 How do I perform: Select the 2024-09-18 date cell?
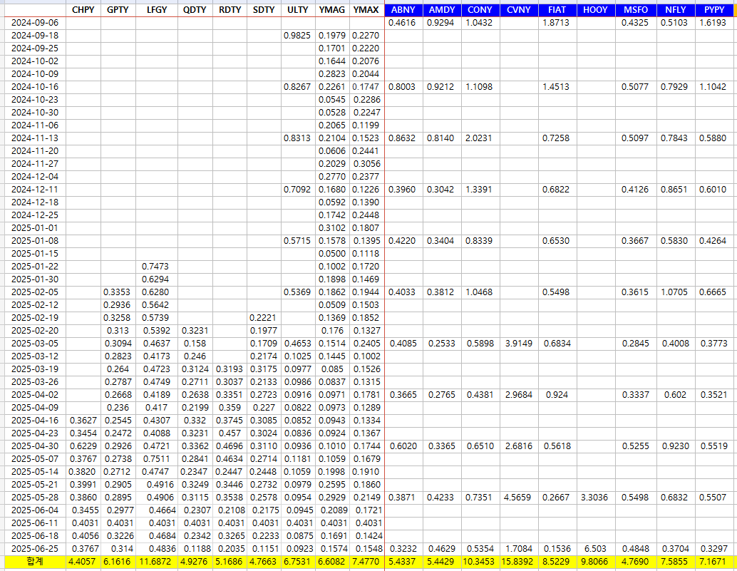[35, 36]
